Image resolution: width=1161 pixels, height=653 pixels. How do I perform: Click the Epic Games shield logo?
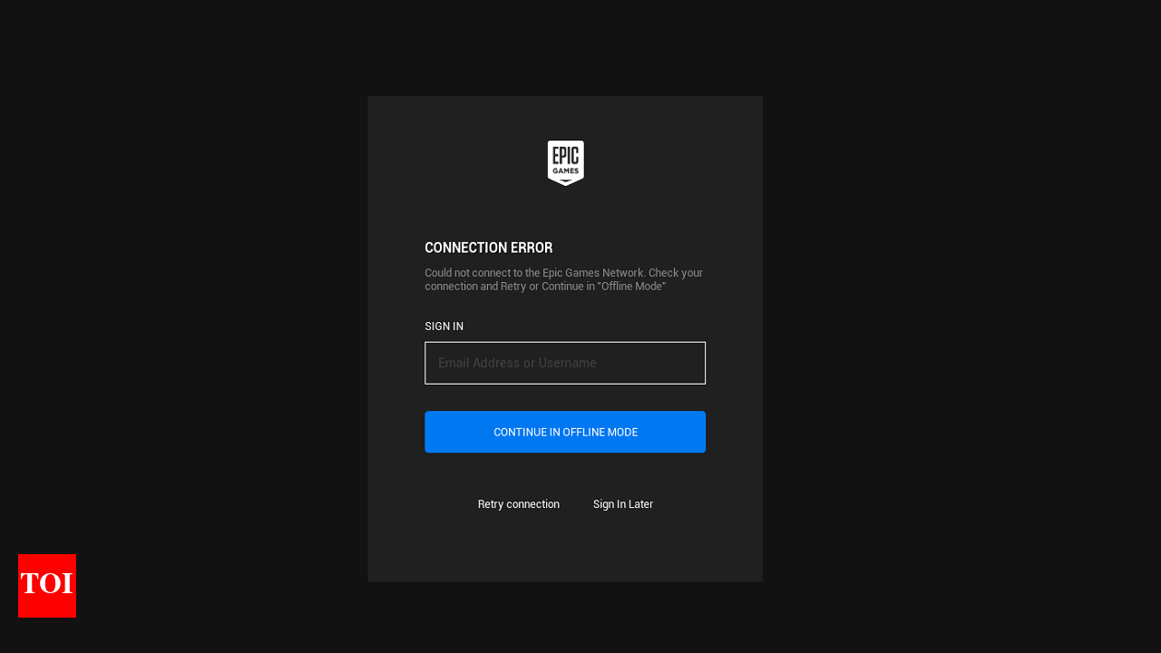[565, 162]
